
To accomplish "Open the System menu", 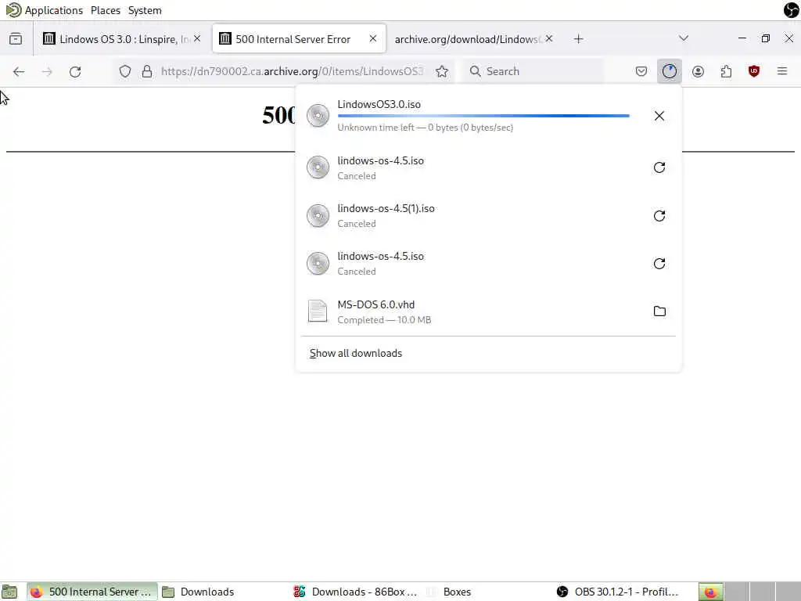I will pyautogui.click(x=145, y=10).
